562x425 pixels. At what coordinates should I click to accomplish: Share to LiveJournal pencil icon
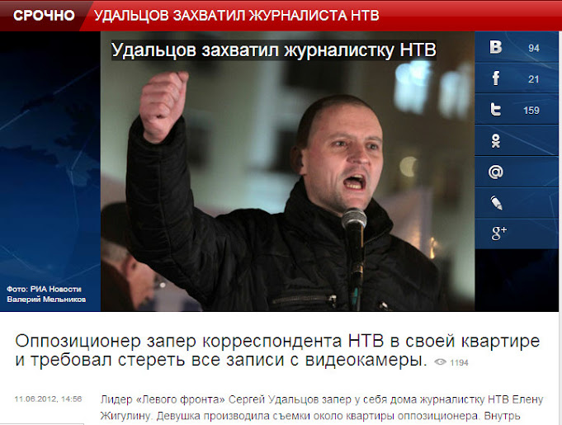pyautogui.click(x=497, y=203)
